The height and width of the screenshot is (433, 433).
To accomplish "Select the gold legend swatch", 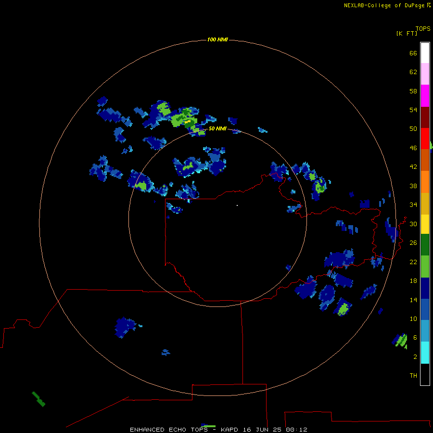I will click(425, 204).
